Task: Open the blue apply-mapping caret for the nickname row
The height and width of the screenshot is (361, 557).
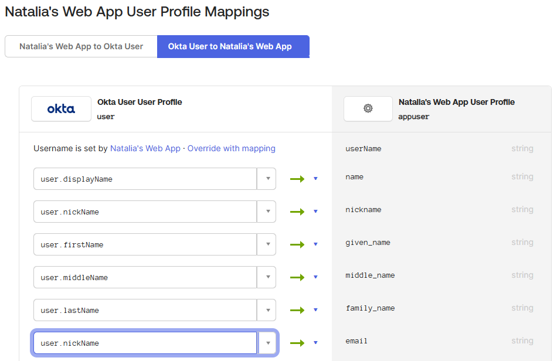Action: click(x=315, y=212)
